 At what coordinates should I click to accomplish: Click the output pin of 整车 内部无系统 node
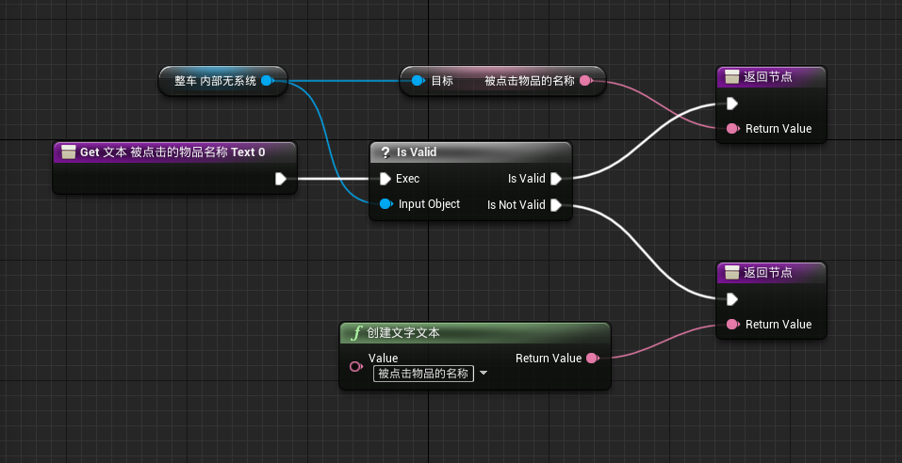click(267, 81)
